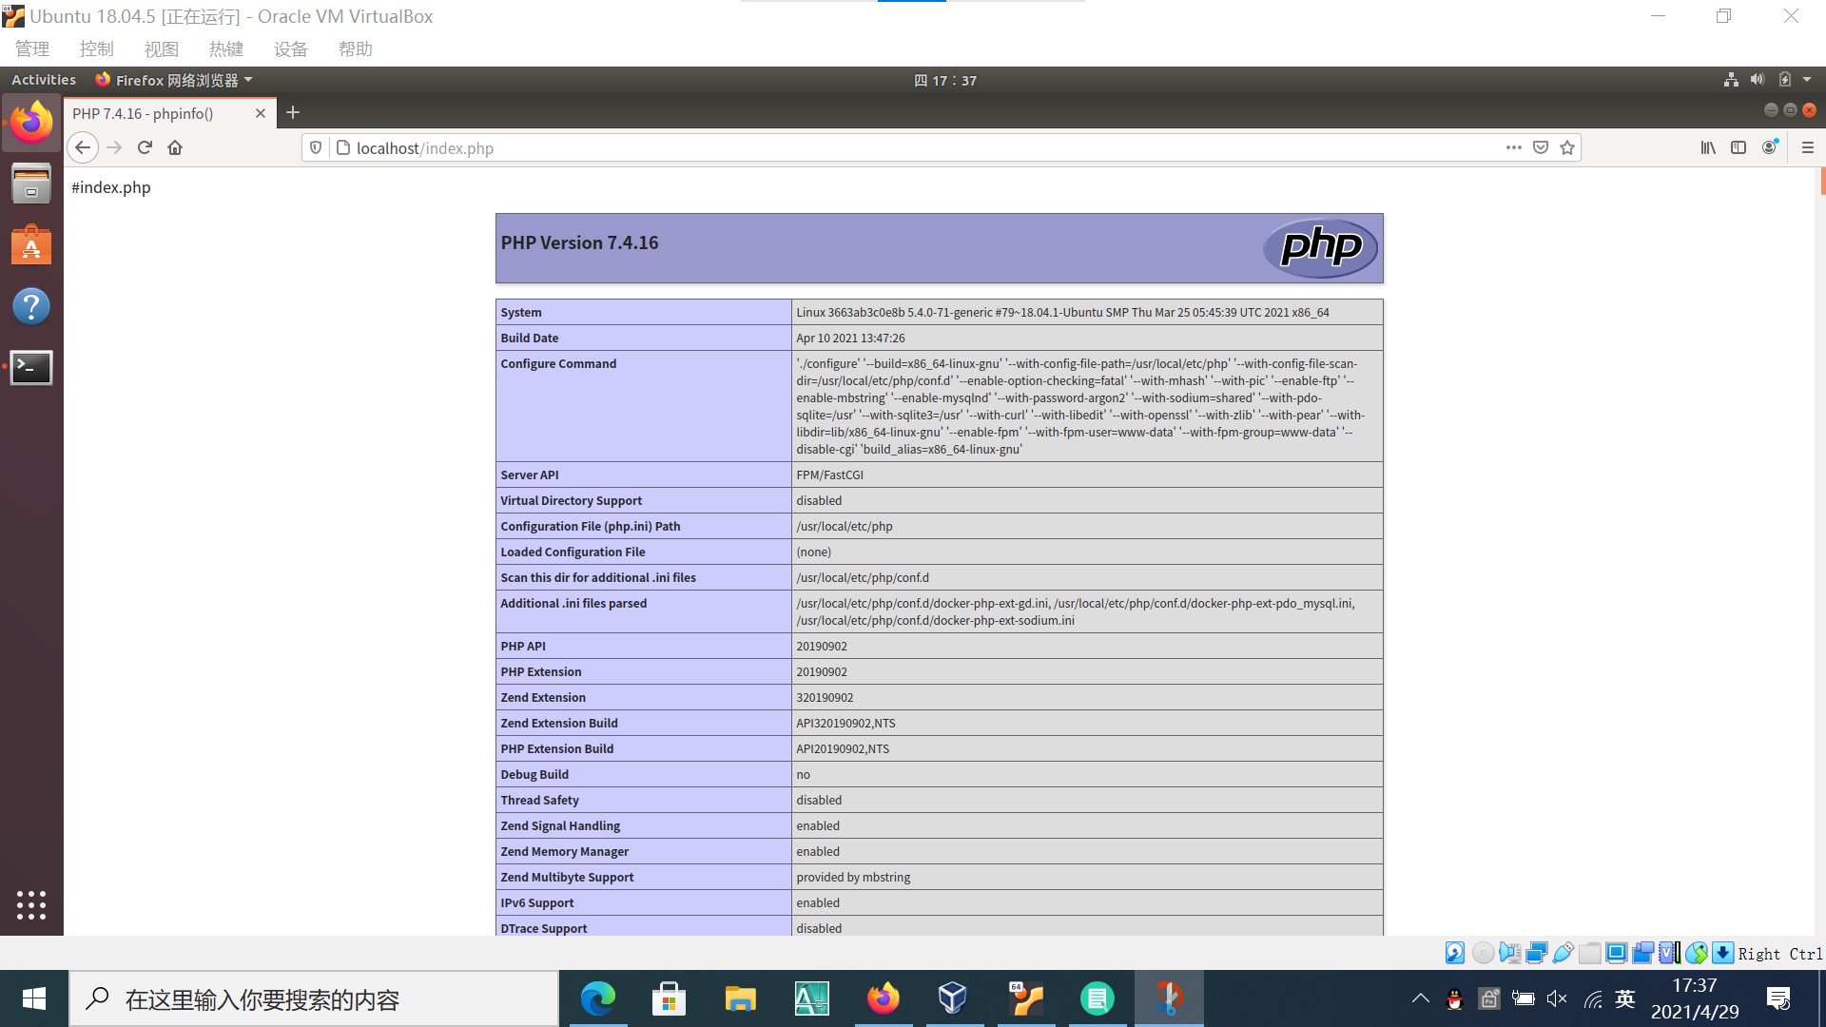The image size is (1826, 1027).
Task: Open Firefox hamburger application menu
Action: coord(1808,147)
